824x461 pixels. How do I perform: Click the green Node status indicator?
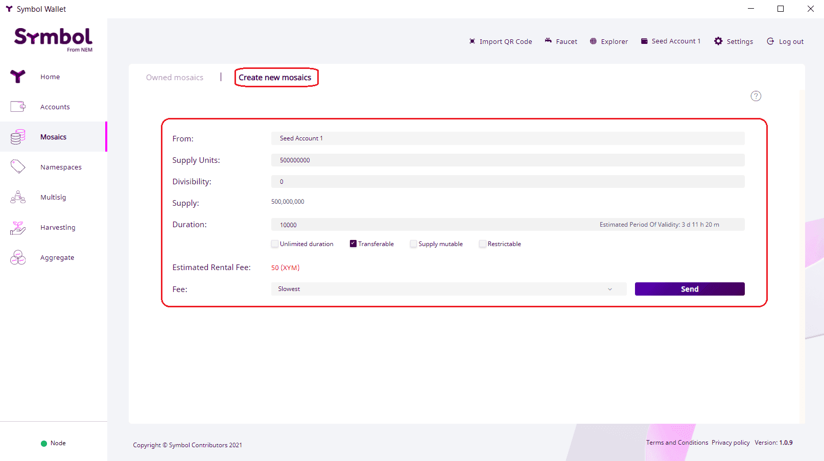pyautogui.click(x=44, y=444)
